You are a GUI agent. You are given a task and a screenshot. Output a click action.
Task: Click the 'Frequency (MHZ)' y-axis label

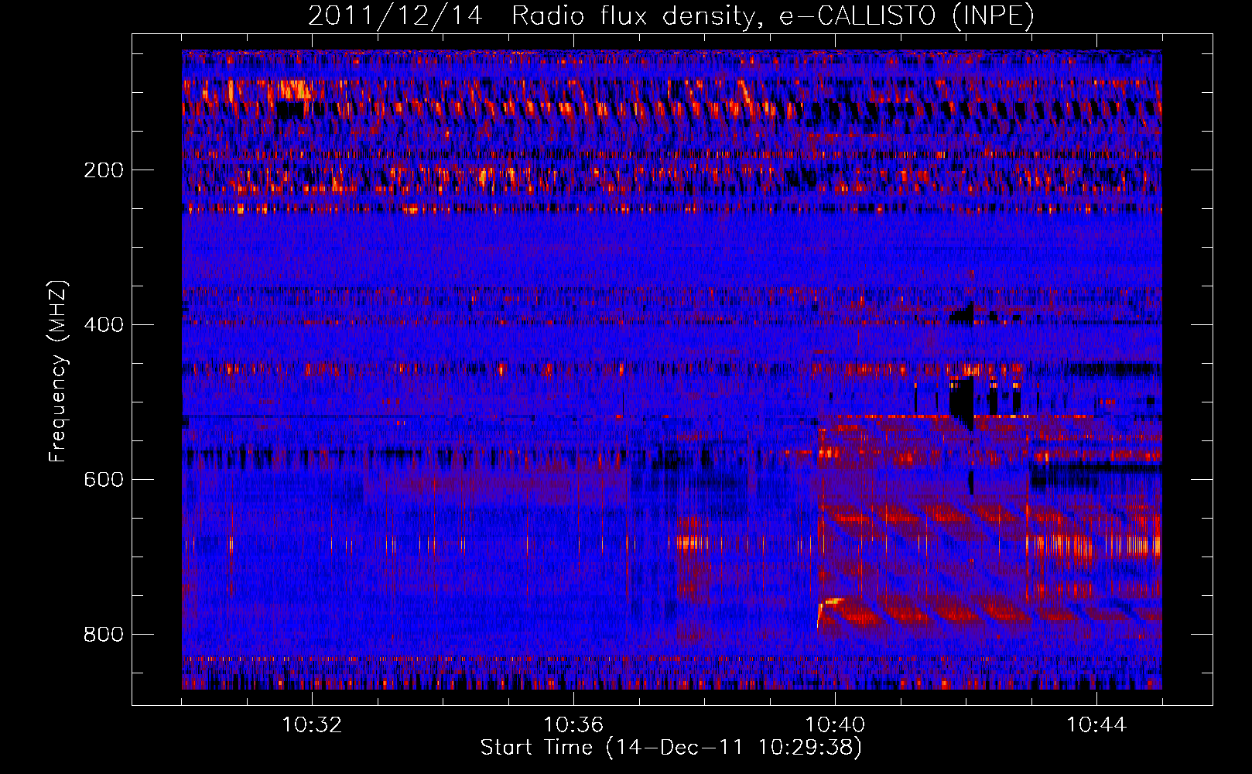click(x=57, y=372)
